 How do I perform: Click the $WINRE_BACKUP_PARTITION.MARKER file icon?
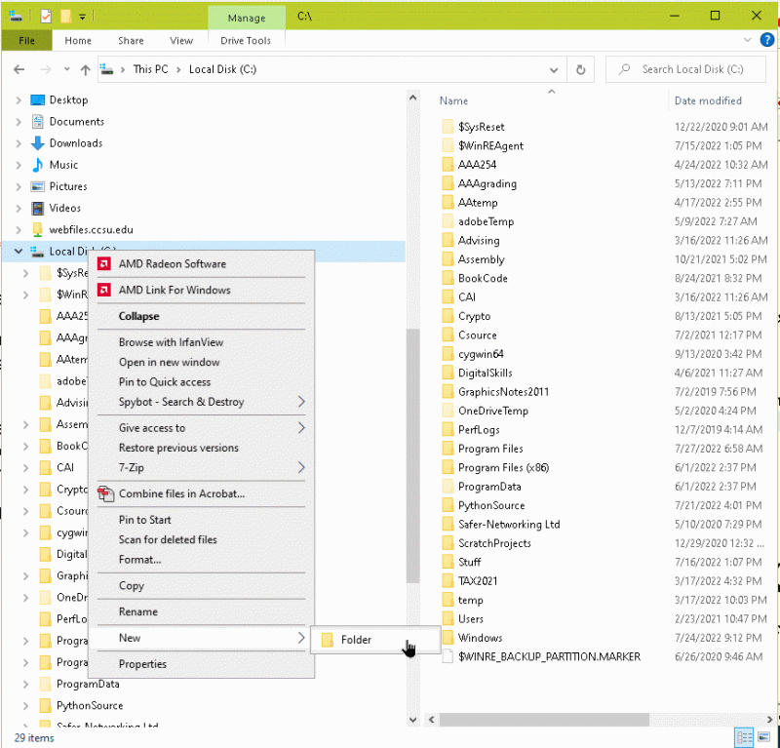pos(448,656)
